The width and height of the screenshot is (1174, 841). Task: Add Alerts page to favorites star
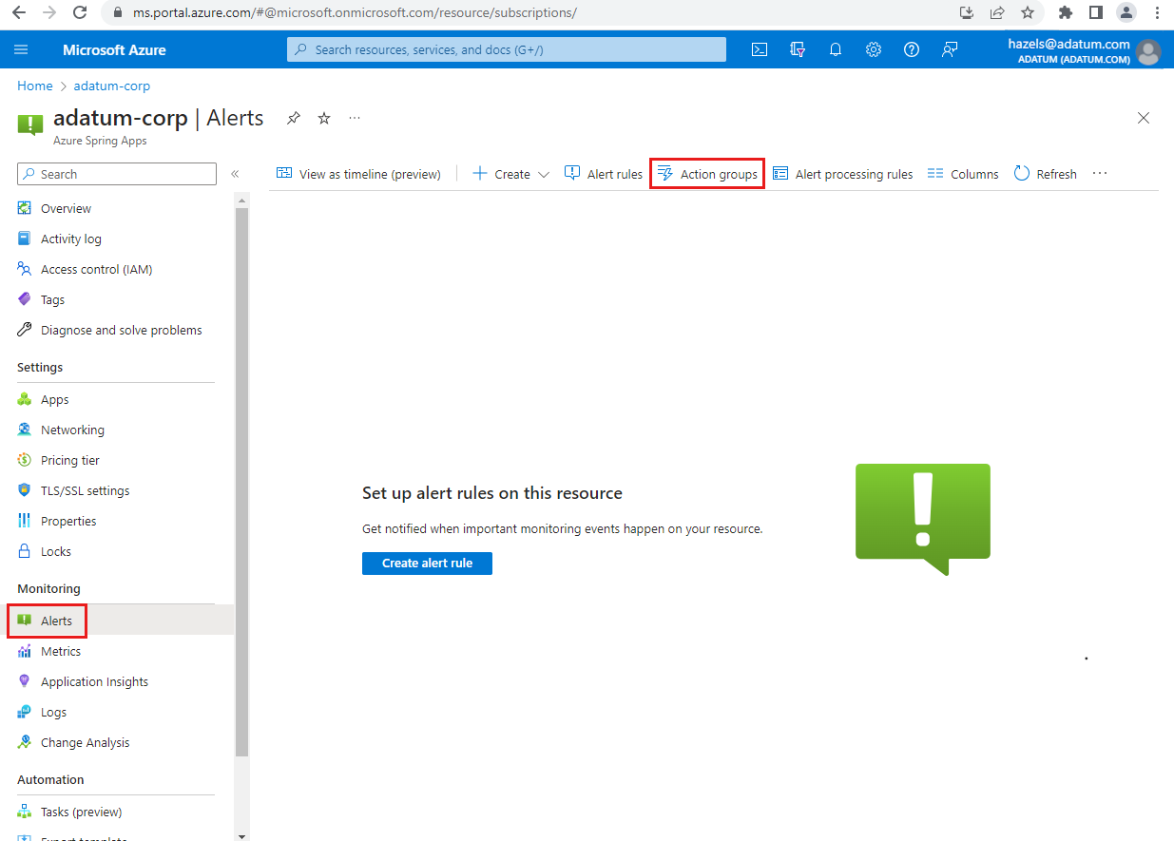click(324, 118)
